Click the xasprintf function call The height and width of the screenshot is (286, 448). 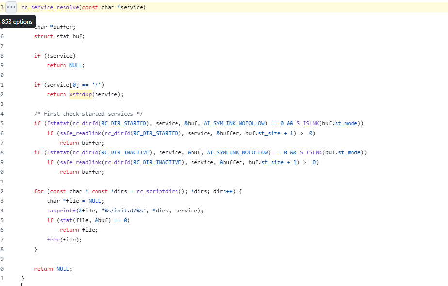[61, 211]
